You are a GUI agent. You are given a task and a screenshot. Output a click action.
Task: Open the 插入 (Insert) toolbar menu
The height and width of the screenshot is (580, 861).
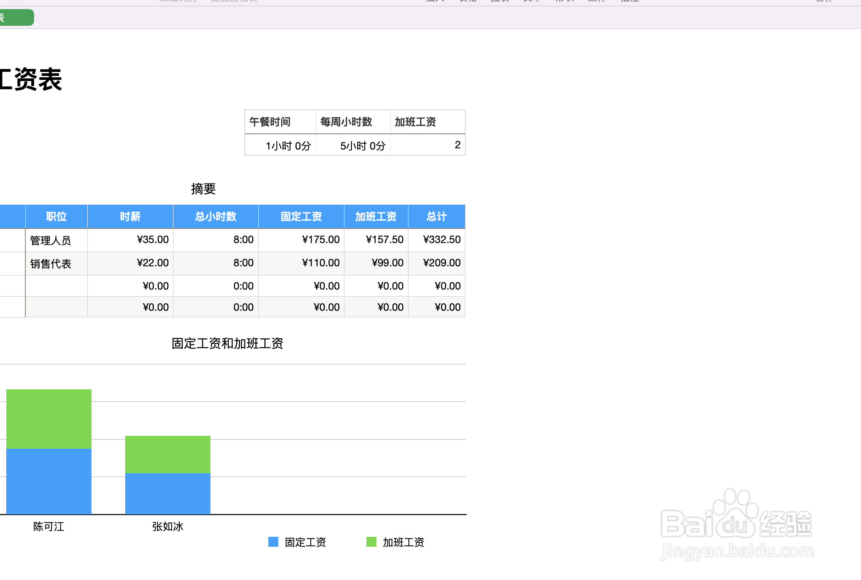click(x=434, y=2)
